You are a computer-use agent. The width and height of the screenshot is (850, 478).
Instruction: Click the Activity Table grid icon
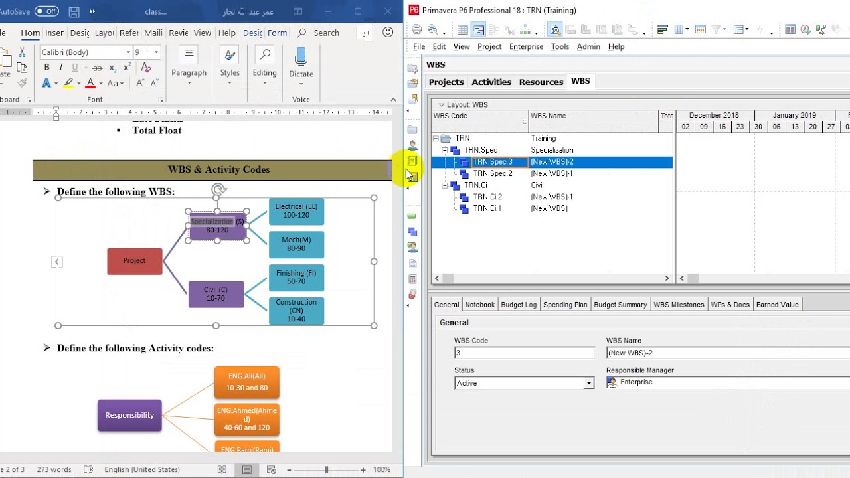463,29
